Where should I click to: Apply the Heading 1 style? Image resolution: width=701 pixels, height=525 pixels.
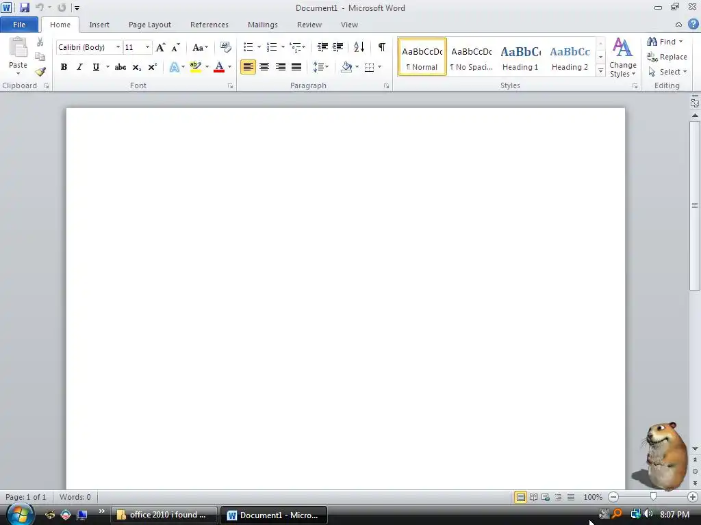point(520,57)
